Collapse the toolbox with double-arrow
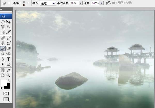The width and height of the screenshot is (155, 108). [1, 9]
